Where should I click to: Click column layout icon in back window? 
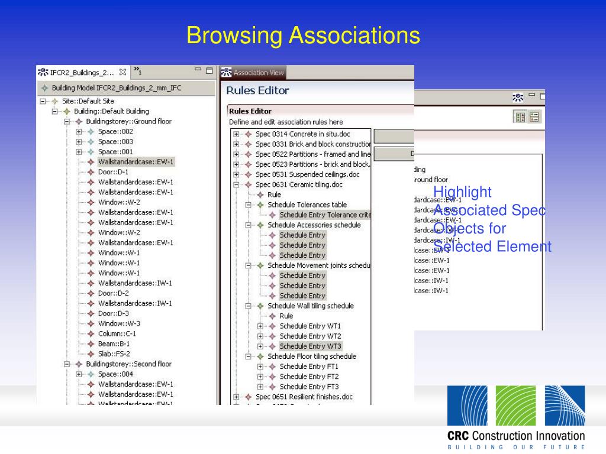[x=520, y=117]
